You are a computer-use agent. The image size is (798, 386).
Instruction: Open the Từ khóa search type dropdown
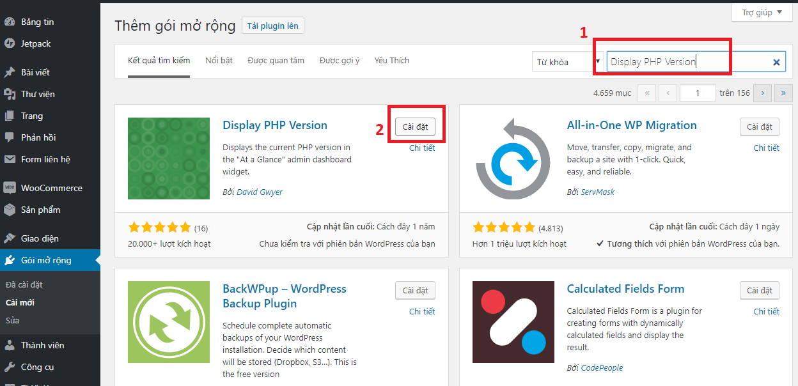pos(568,62)
